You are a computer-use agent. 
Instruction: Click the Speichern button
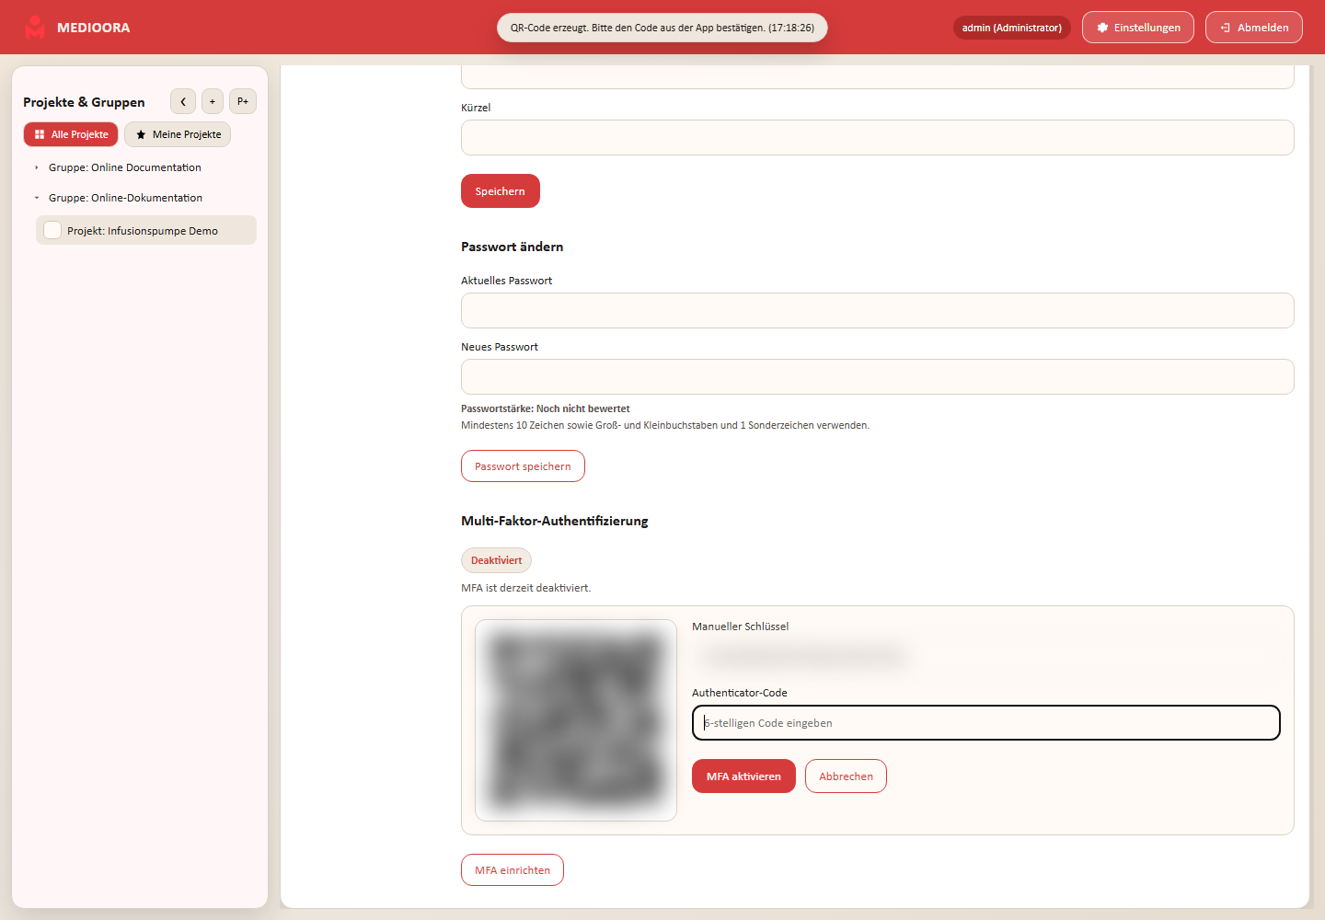[x=501, y=191]
